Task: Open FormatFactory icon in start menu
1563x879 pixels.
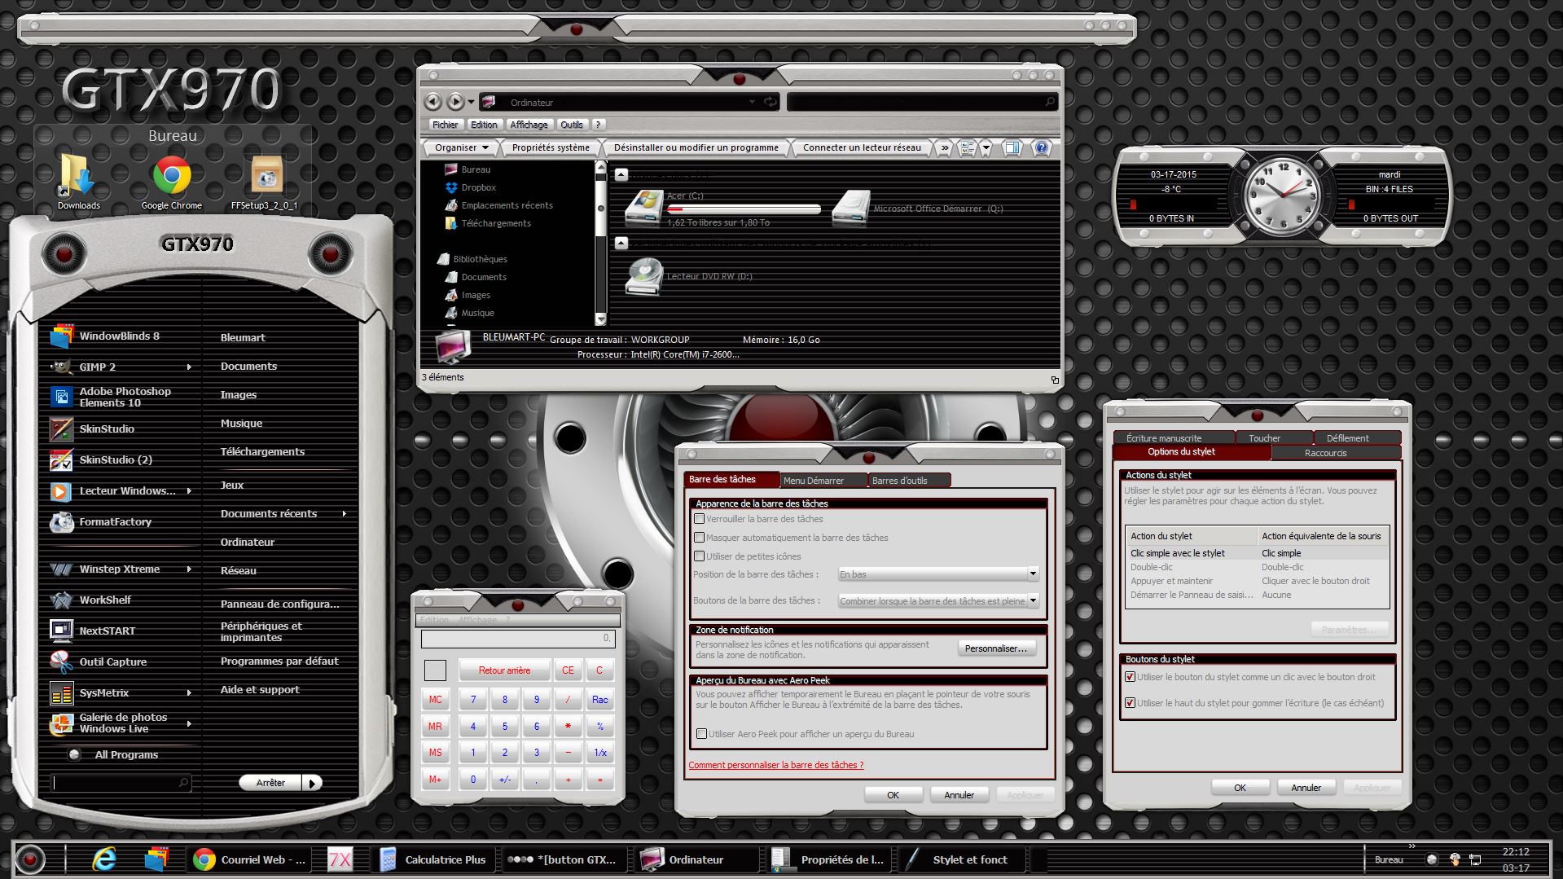Action: coord(62,521)
